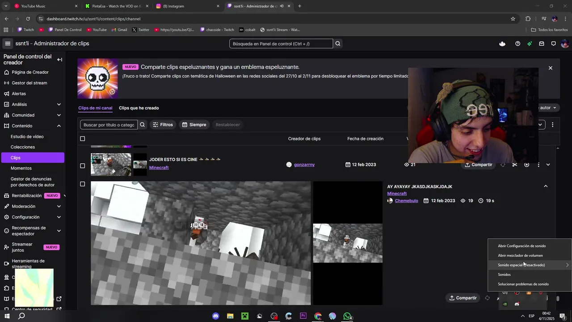
Task: Check the box for JODER ESTO SI ES CINE clip
Action: (x=82, y=166)
